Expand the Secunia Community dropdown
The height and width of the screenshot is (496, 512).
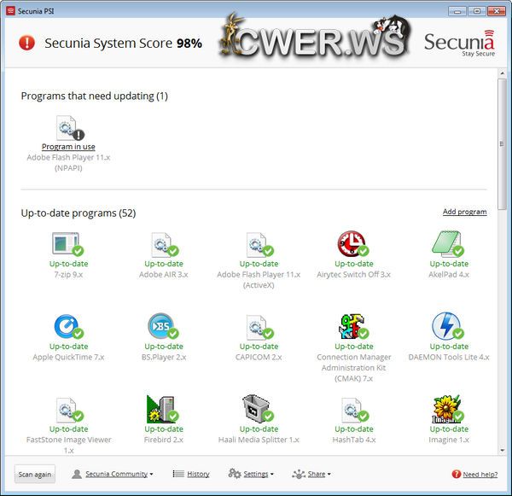click(x=113, y=474)
